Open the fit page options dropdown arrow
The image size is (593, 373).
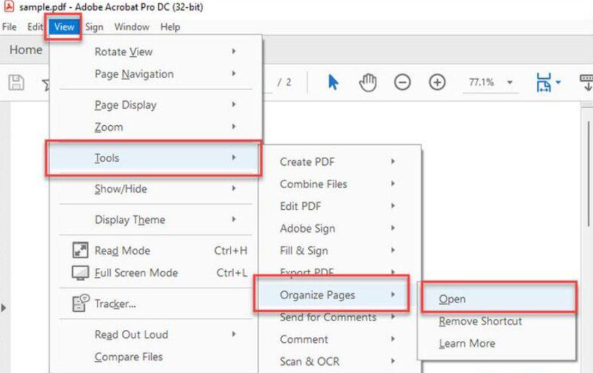pos(558,82)
